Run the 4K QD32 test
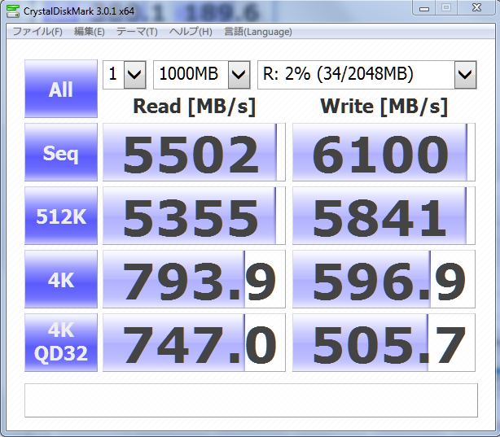The image size is (500, 437). tap(60, 343)
